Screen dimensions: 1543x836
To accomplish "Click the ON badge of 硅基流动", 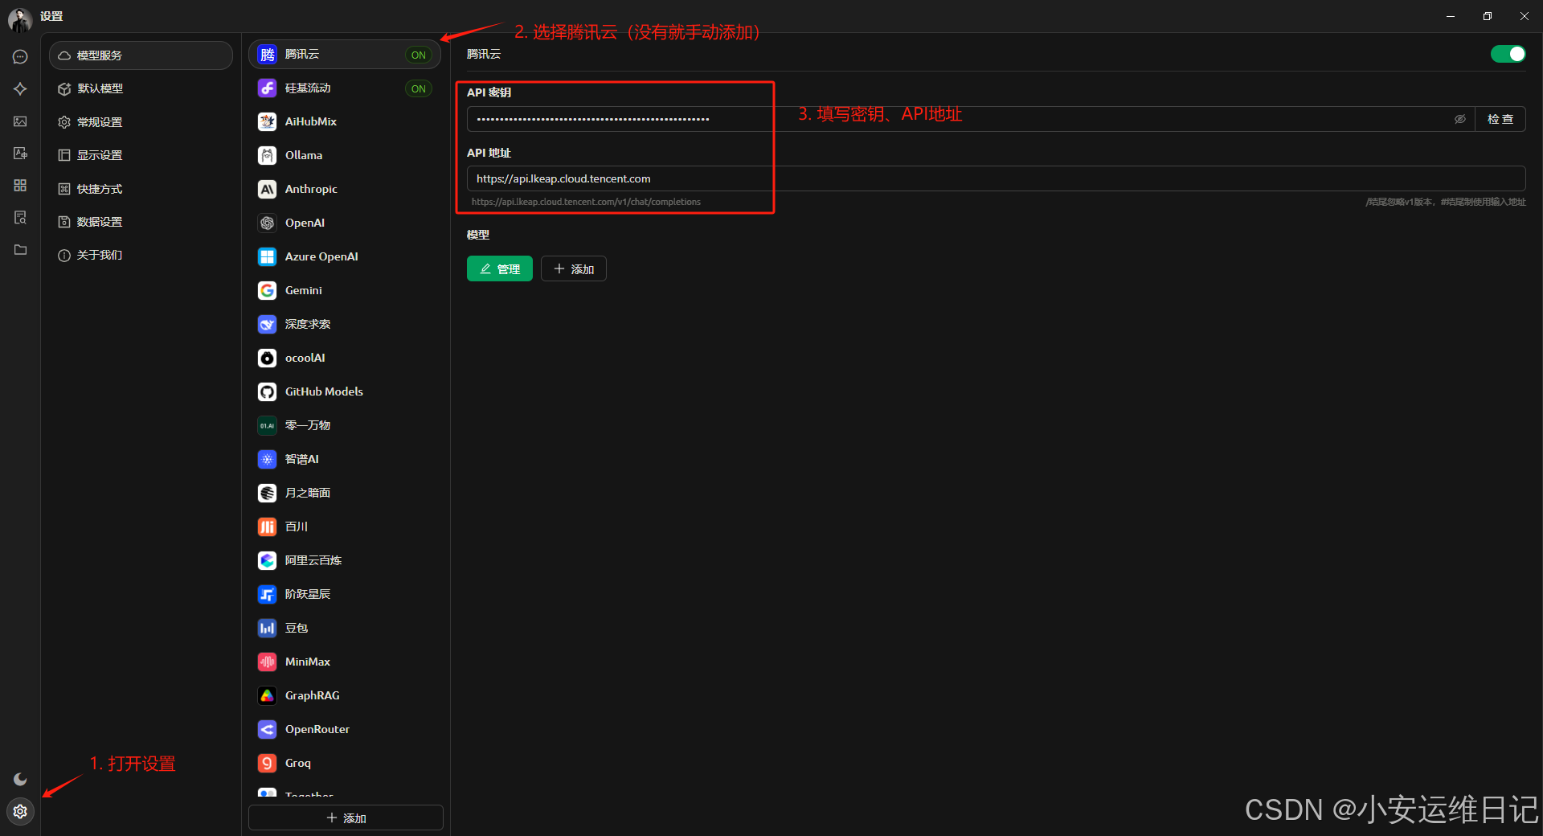I will point(419,88).
